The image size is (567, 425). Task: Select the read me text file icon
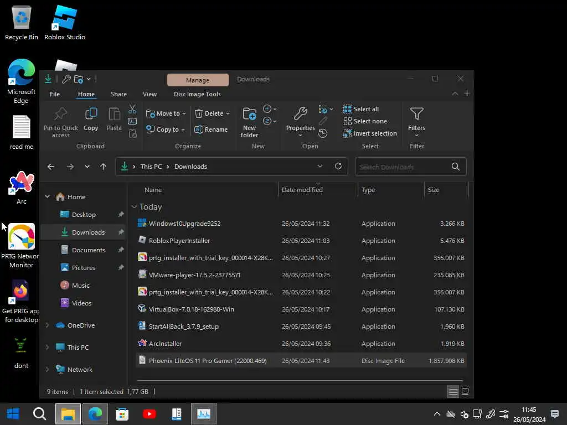pos(22,132)
